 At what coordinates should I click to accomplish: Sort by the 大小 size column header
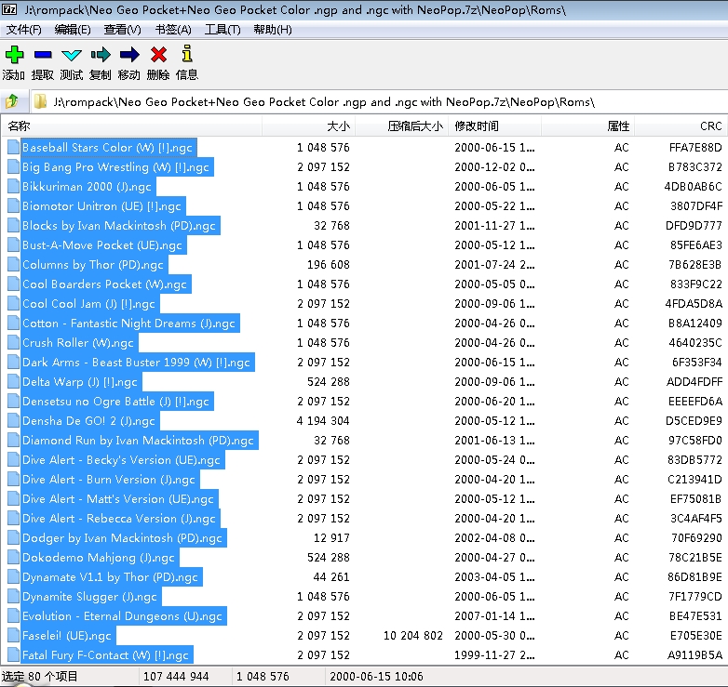338,126
